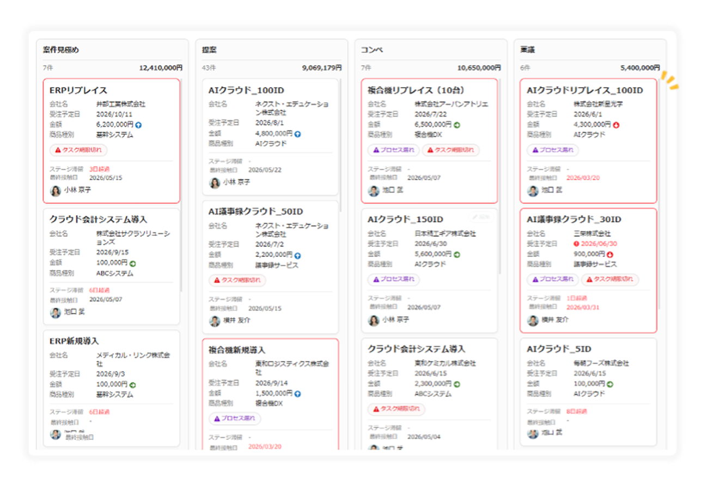Click the green arrow icon in the AIクラウド_5ID card

(609, 384)
